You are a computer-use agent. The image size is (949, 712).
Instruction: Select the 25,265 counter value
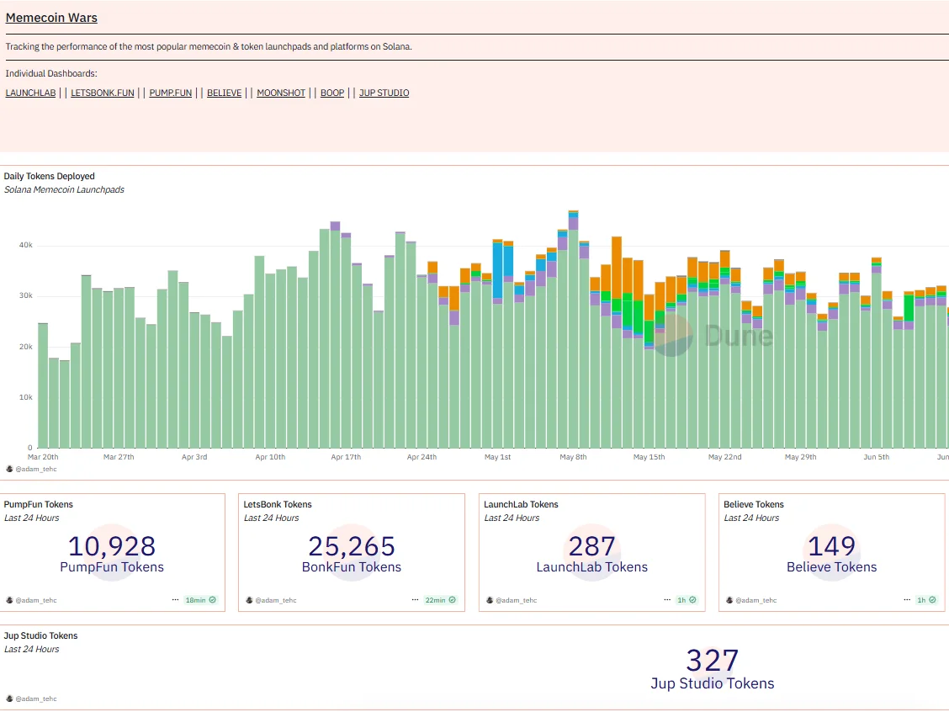352,546
